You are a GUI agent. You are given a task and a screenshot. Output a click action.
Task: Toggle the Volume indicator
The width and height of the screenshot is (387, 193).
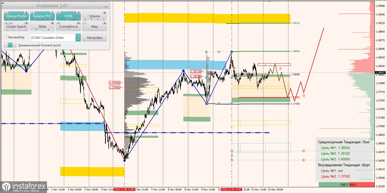point(94,16)
